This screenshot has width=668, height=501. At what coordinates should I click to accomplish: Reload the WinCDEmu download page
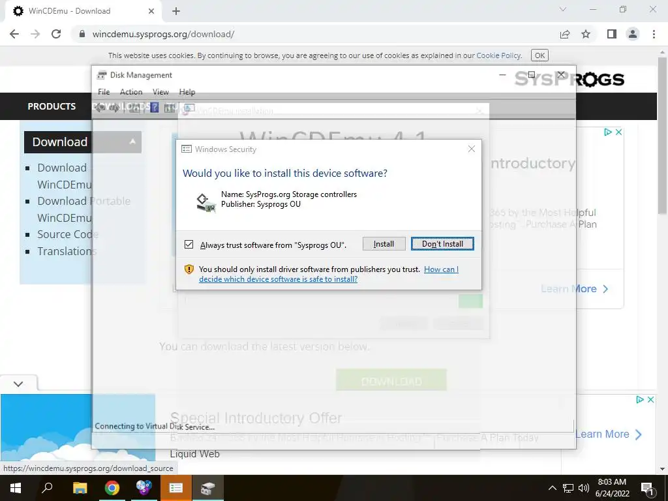click(56, 34)
